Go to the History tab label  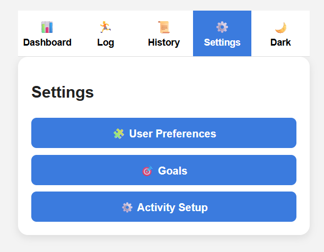164,42
